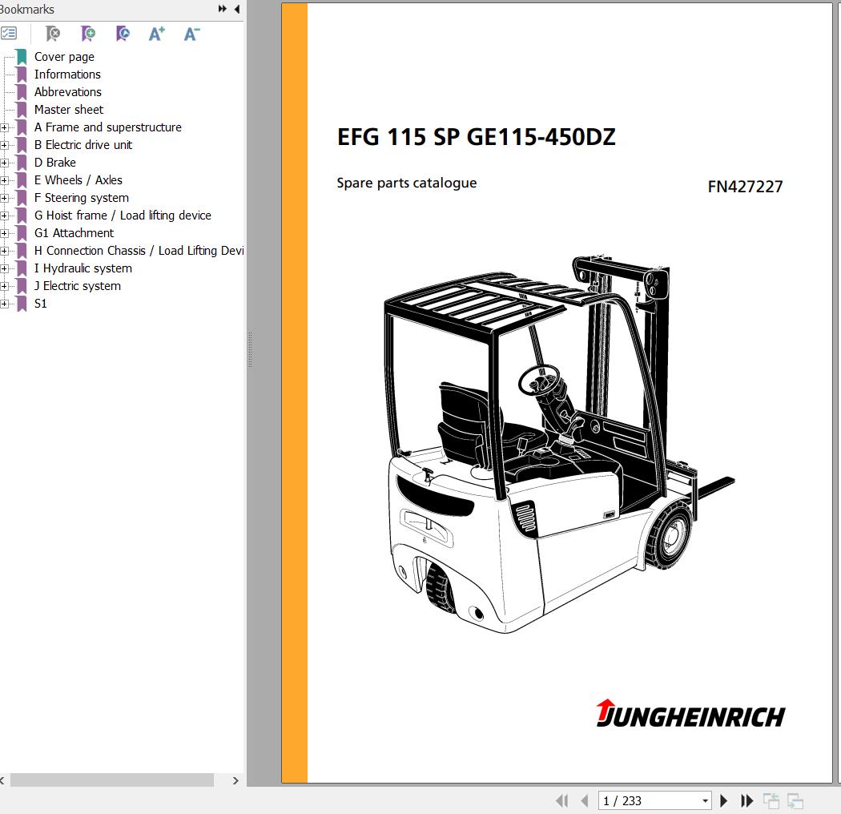The image size is (841, 814).
Task: Collapse the Bookmarks panel with left arrow
Action: click(237, 10)
